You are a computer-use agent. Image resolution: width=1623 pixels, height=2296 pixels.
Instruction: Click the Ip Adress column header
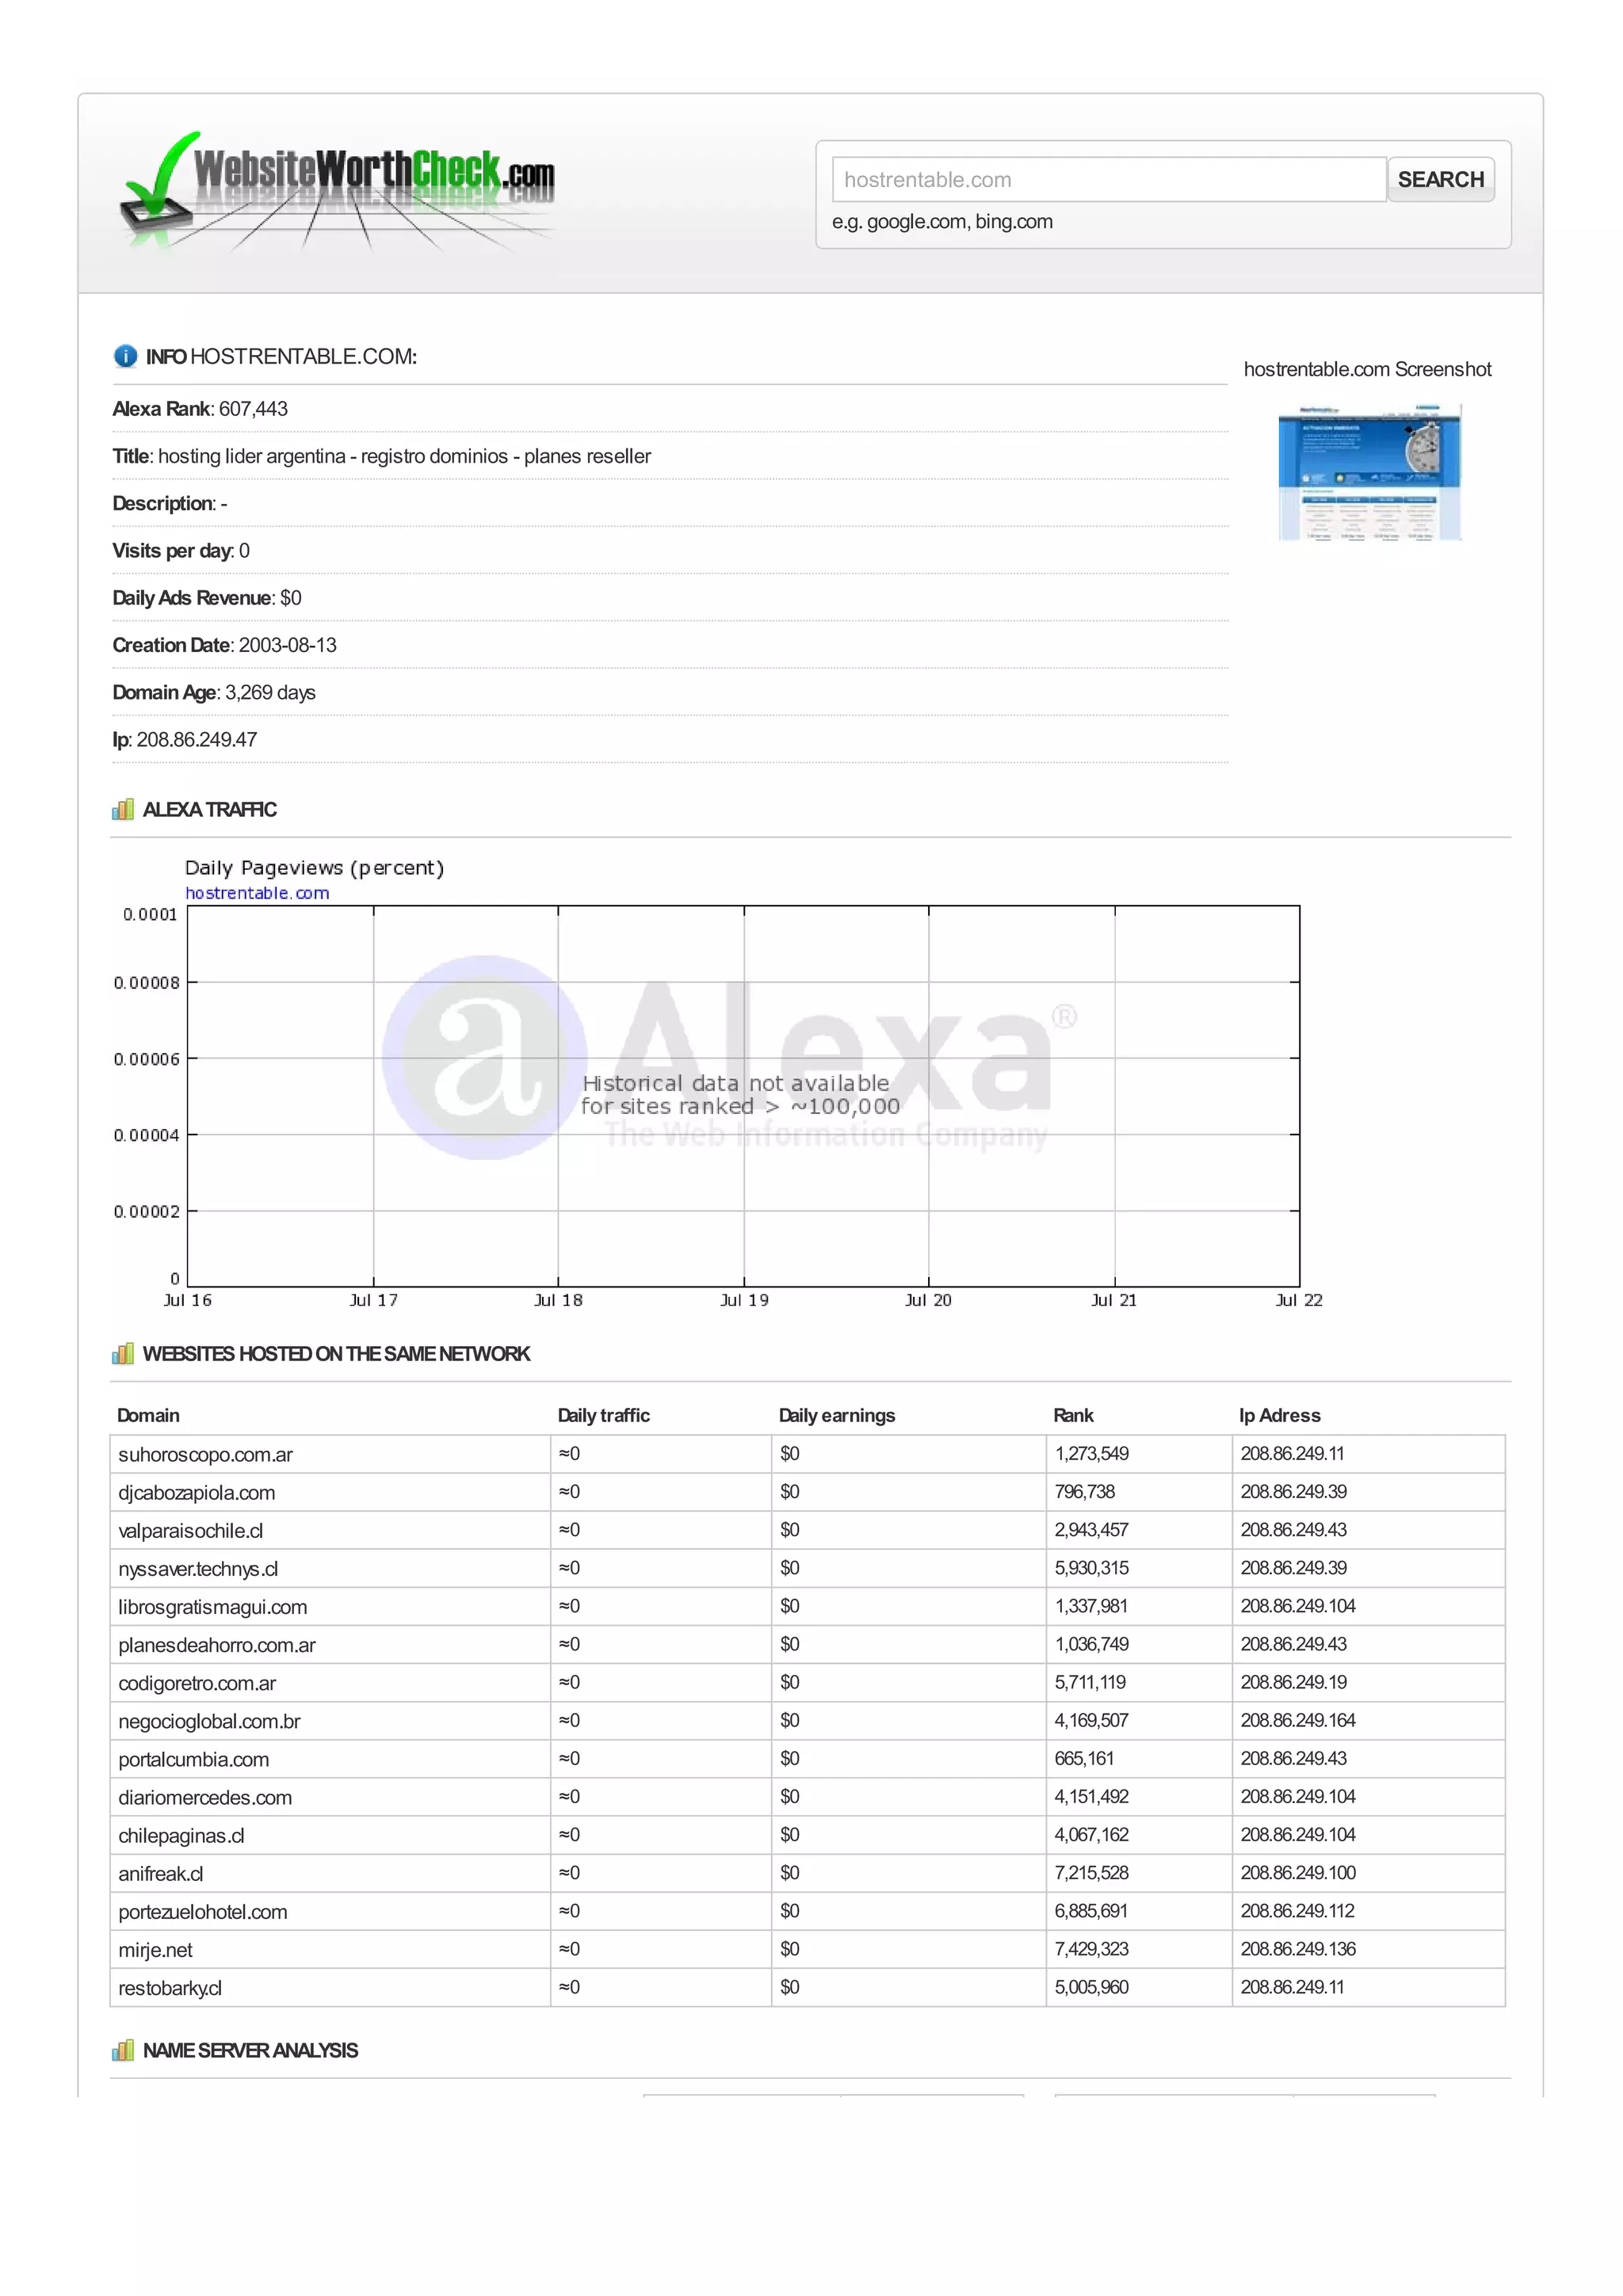click(x=1279, y=1415)
